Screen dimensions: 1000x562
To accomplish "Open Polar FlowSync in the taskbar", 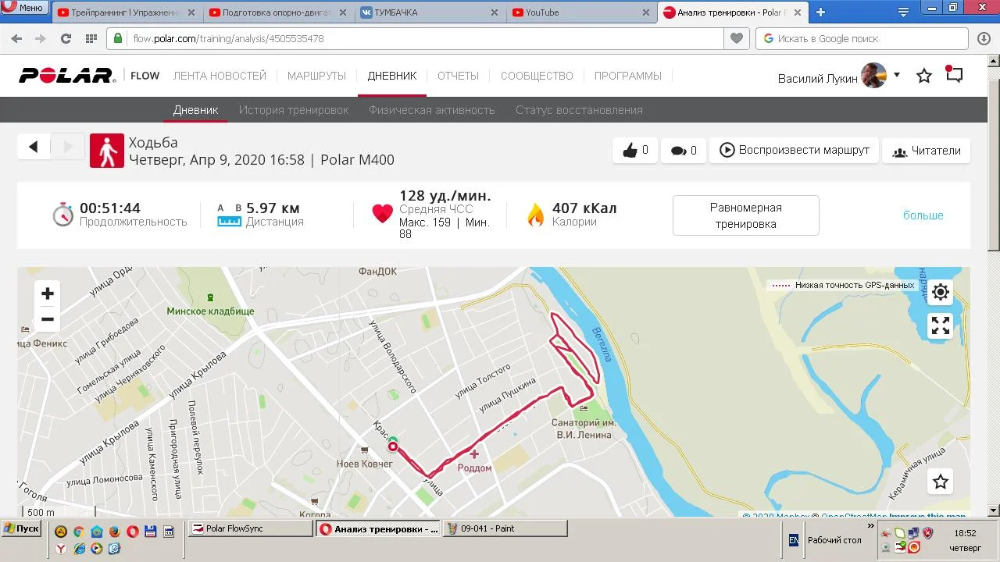I will (x=251, y=528).
